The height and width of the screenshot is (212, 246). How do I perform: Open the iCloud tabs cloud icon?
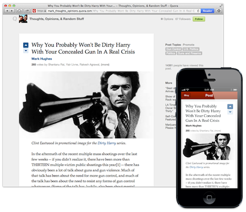coord(19,11)
